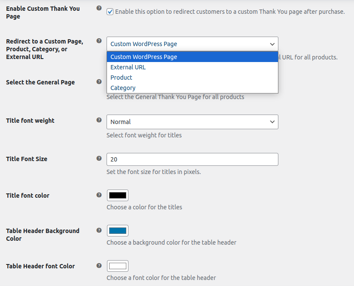Open help icon for Table Header Background Color

(x=99, y=230)
